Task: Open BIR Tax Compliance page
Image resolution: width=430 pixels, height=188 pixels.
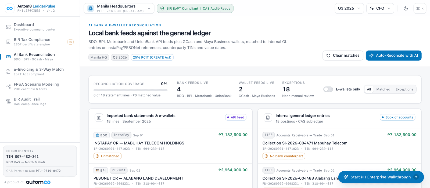Action: coord(40,42)
